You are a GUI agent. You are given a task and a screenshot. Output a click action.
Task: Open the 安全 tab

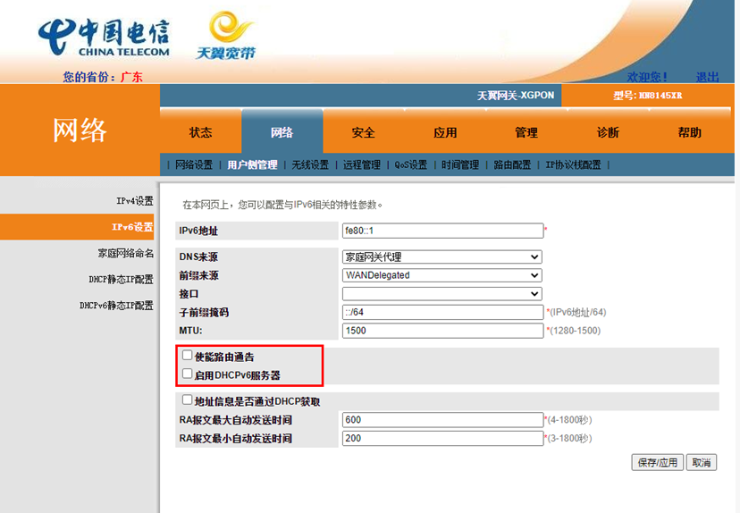click(363, 132)
